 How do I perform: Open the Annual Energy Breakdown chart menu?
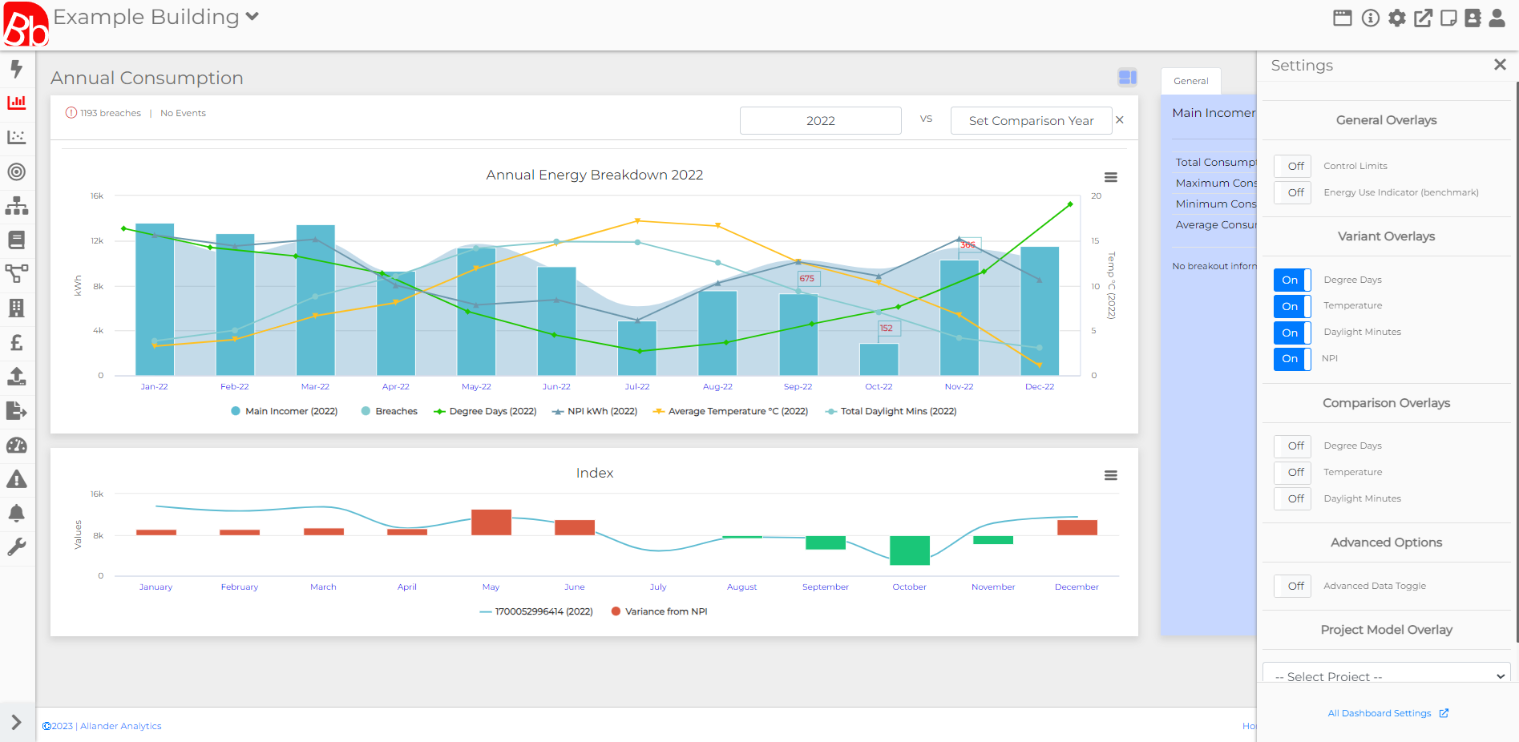click(x=1110, y=177)
